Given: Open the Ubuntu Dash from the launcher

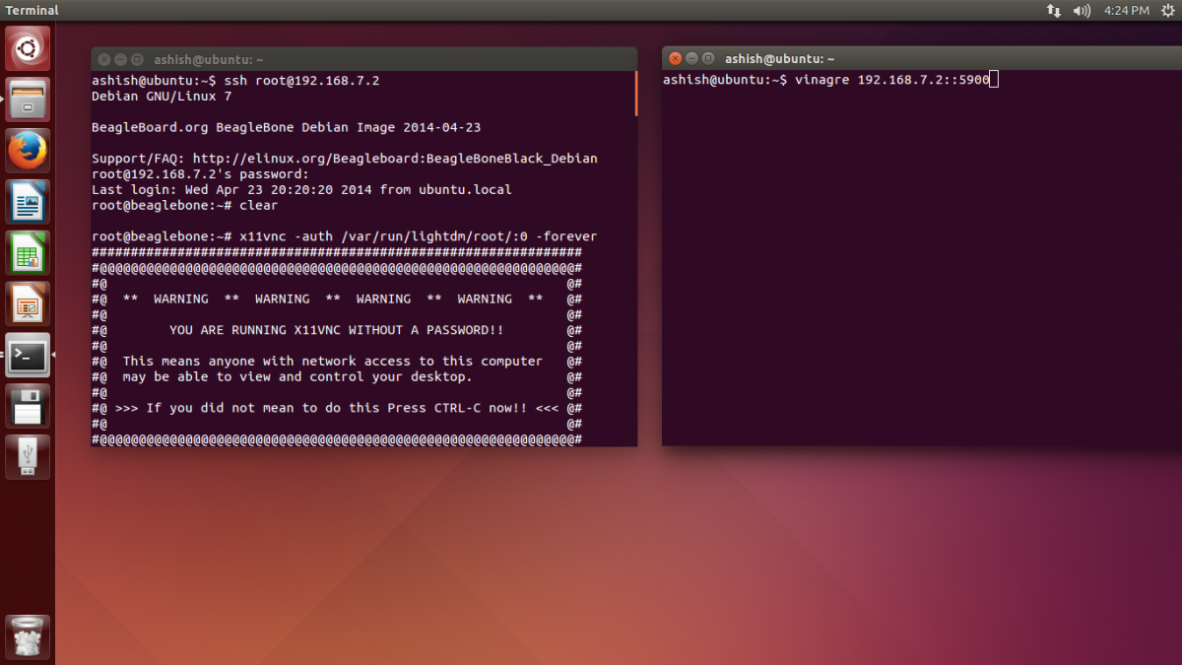Looking at the screenshot, I should pyautogui.click(x=27, y=47).
